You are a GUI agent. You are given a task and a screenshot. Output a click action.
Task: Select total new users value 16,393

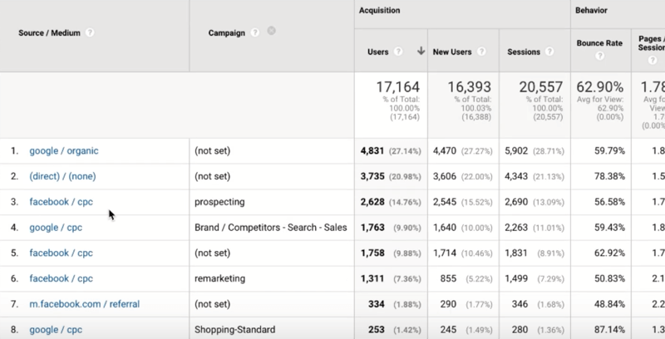coord(470,87)
